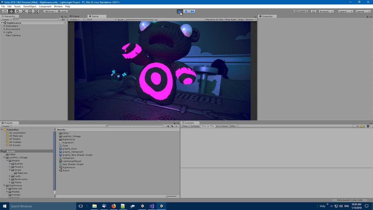Adjust the Game view Scale slider
Viewport: 373px width, 210px height.
139,20
